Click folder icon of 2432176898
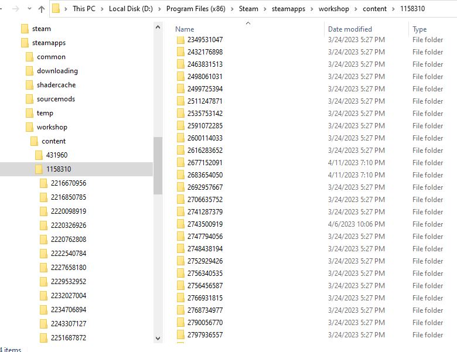Viewport: 457px width, 352px height. pyautogui.click(x=180, y=52)
